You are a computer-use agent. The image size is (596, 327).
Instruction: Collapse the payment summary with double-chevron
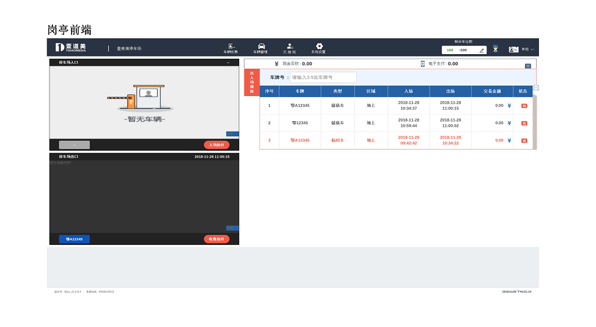[x=528, y=66]
